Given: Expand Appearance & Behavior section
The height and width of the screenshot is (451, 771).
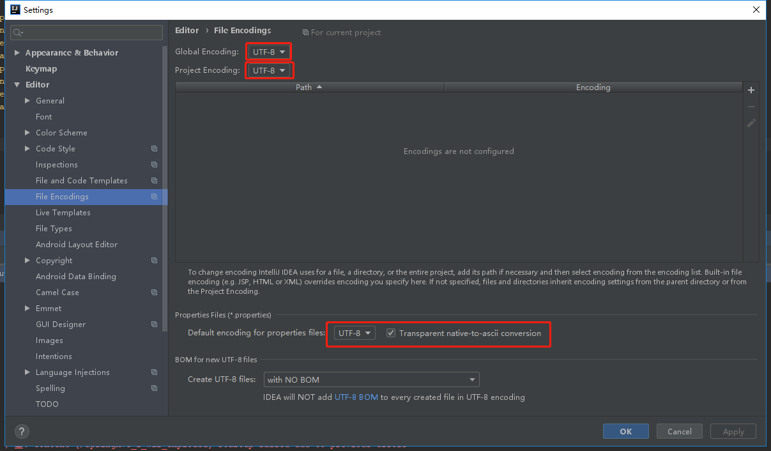Looking at the screenshot, I should (x=17, y=52).
